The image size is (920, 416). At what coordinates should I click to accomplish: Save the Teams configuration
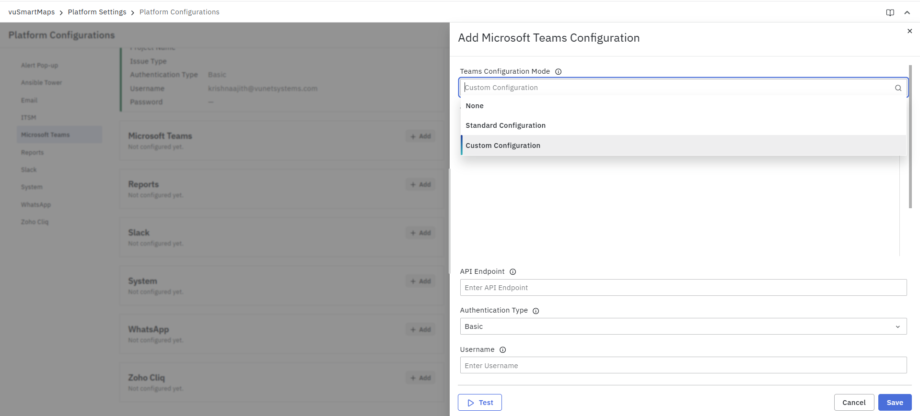[895, 403]
